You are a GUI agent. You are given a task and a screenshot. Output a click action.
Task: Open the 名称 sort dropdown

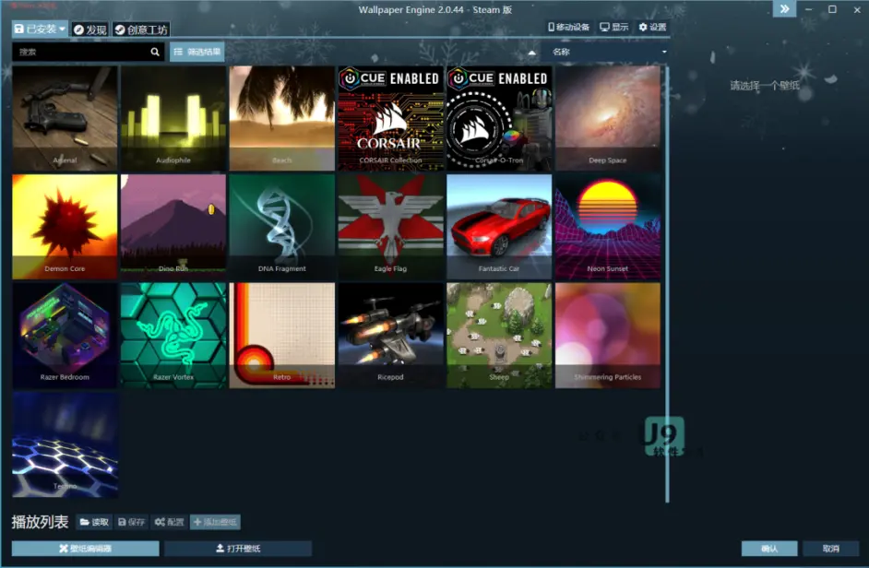[x=609, y=52]
